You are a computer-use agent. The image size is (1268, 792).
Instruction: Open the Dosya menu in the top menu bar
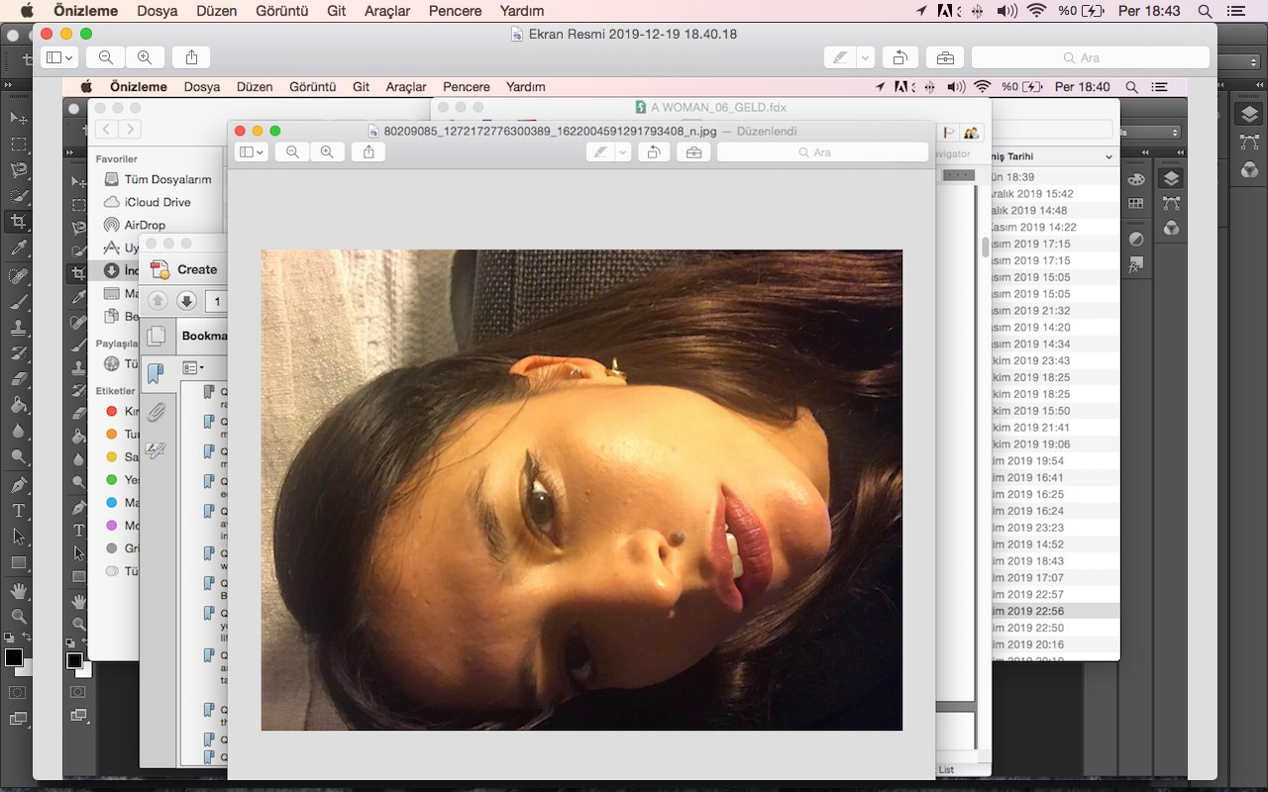(158, 11)
